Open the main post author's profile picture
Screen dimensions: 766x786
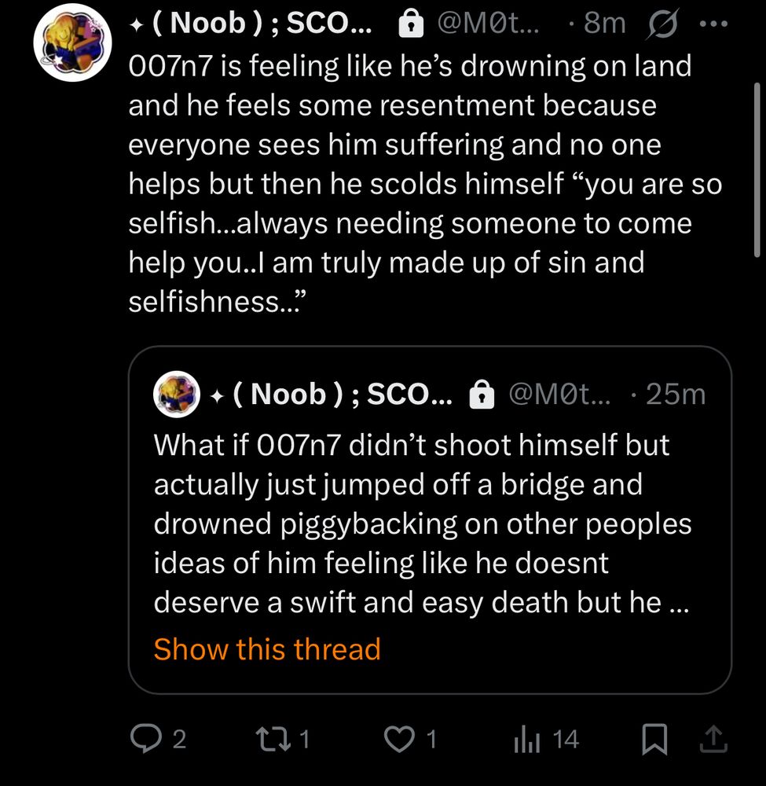71,44
